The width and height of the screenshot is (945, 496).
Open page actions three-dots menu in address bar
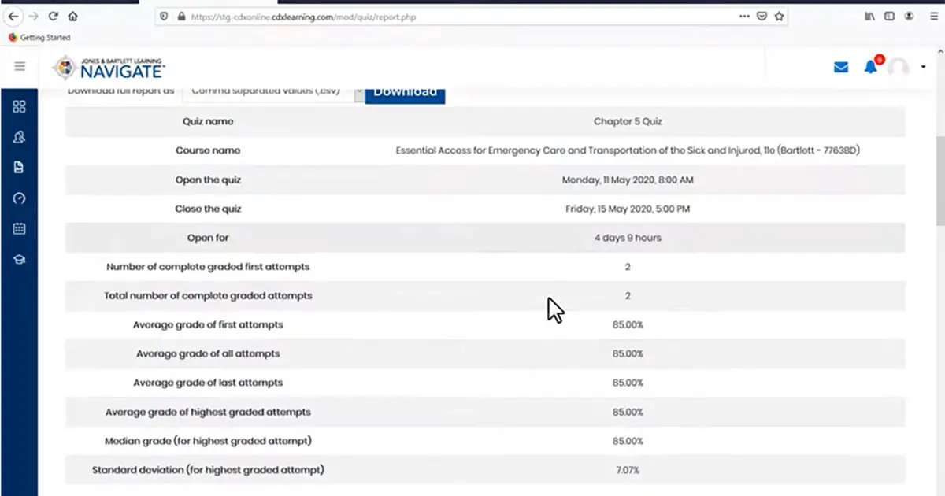(744, 16)
